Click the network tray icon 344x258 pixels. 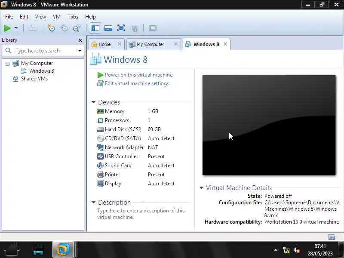286,250
